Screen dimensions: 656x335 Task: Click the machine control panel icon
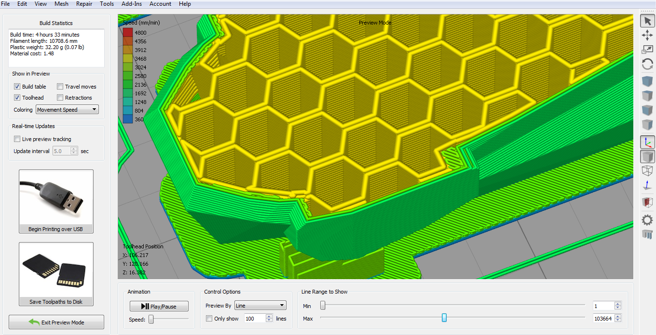point(647,234)
